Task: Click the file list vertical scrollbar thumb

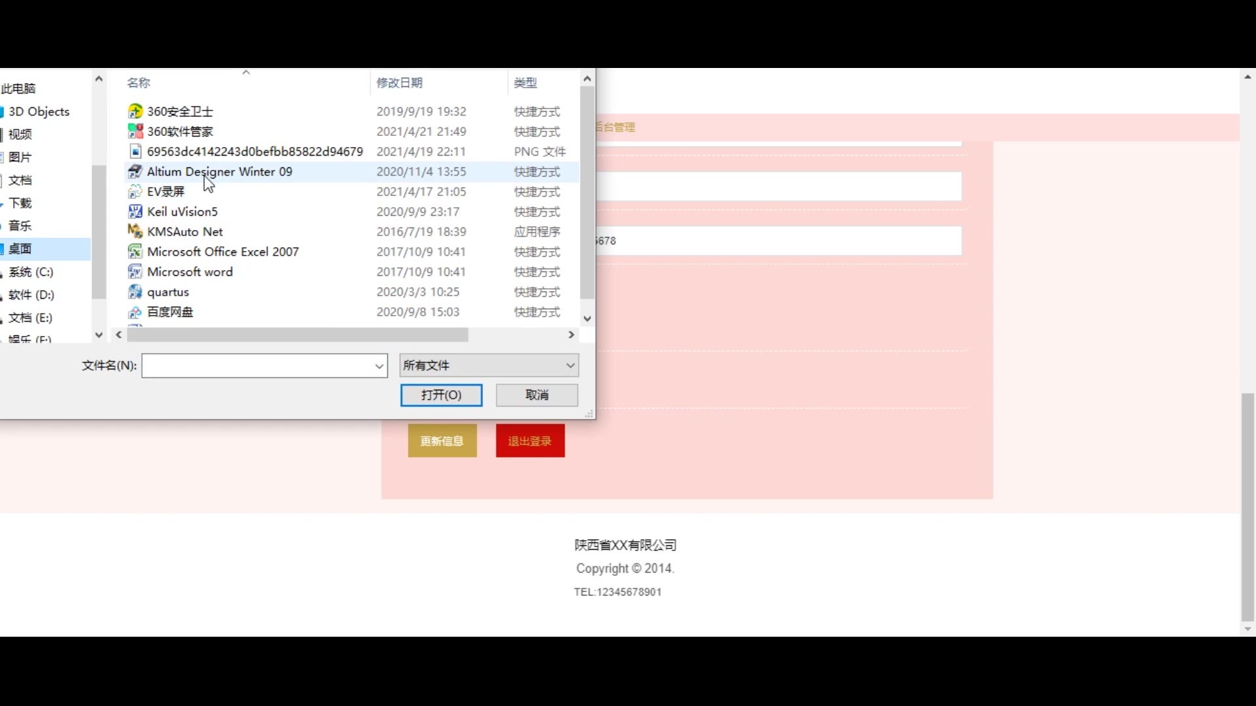Action: click(x=587, y=193)
